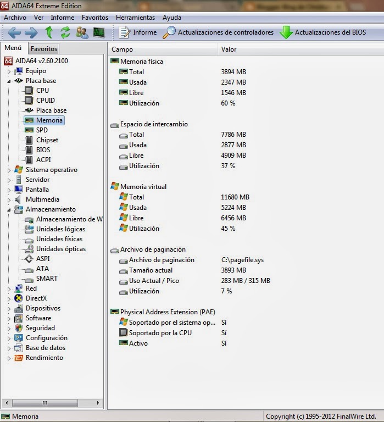Expand the Multimedia tree node
This screenshot has width=384, height=422.
(x=9, y=199)
